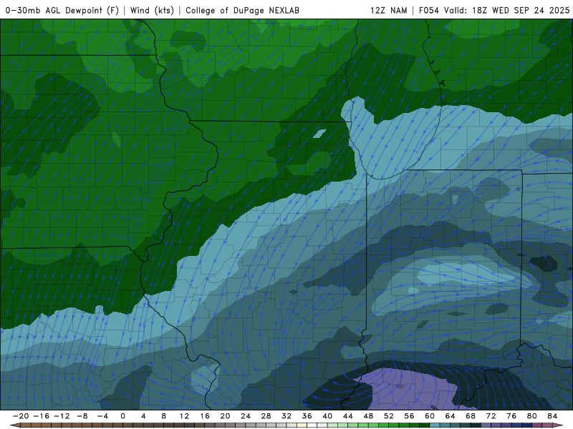573x429 pixels.
Task: Select the 44 legend value
Action: [x=348, y=416]
